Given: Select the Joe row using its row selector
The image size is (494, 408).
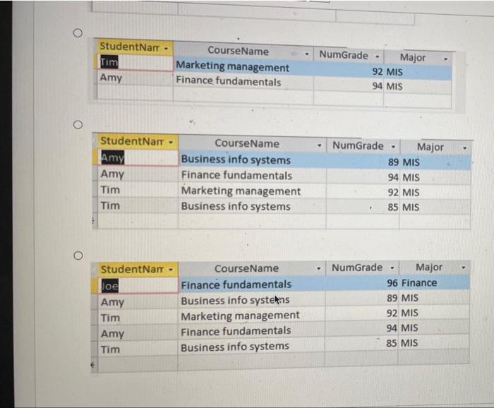Looking at the screenshot, I should pyautogui.click(x=95, y=286).
